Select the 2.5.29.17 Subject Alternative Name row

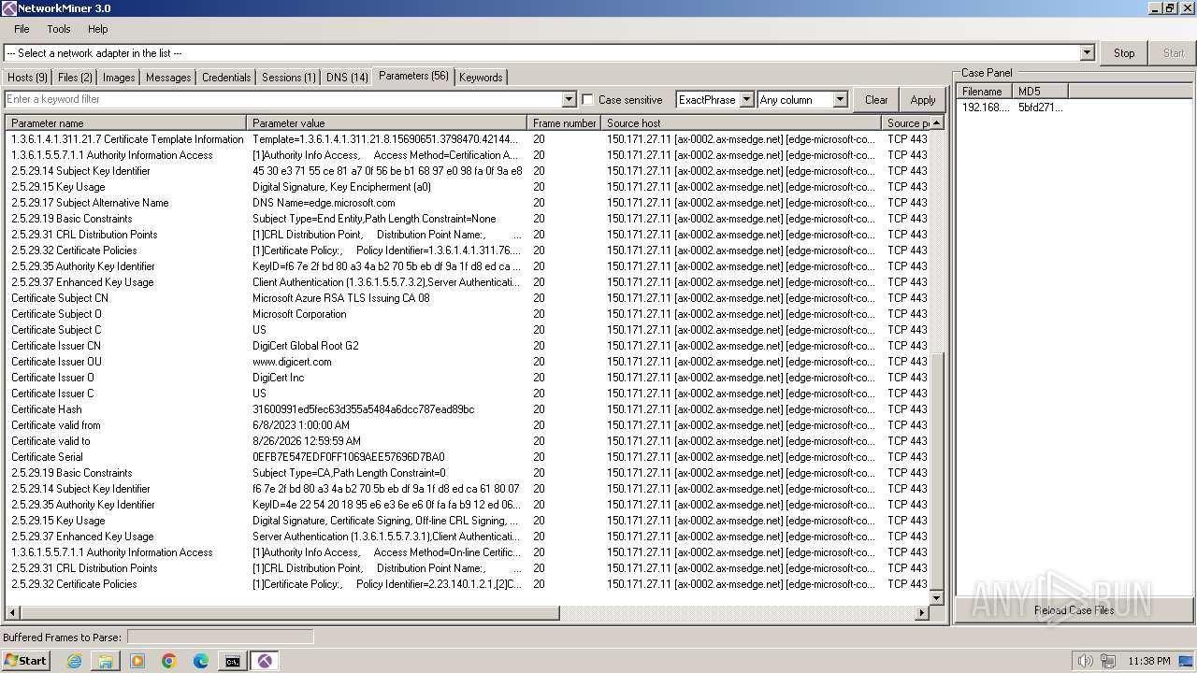click(468, 203)
